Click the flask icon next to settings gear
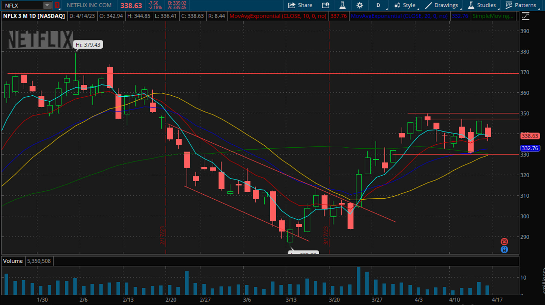The height and width of the screenshot is (305, 545). click(x=342, y=5)
